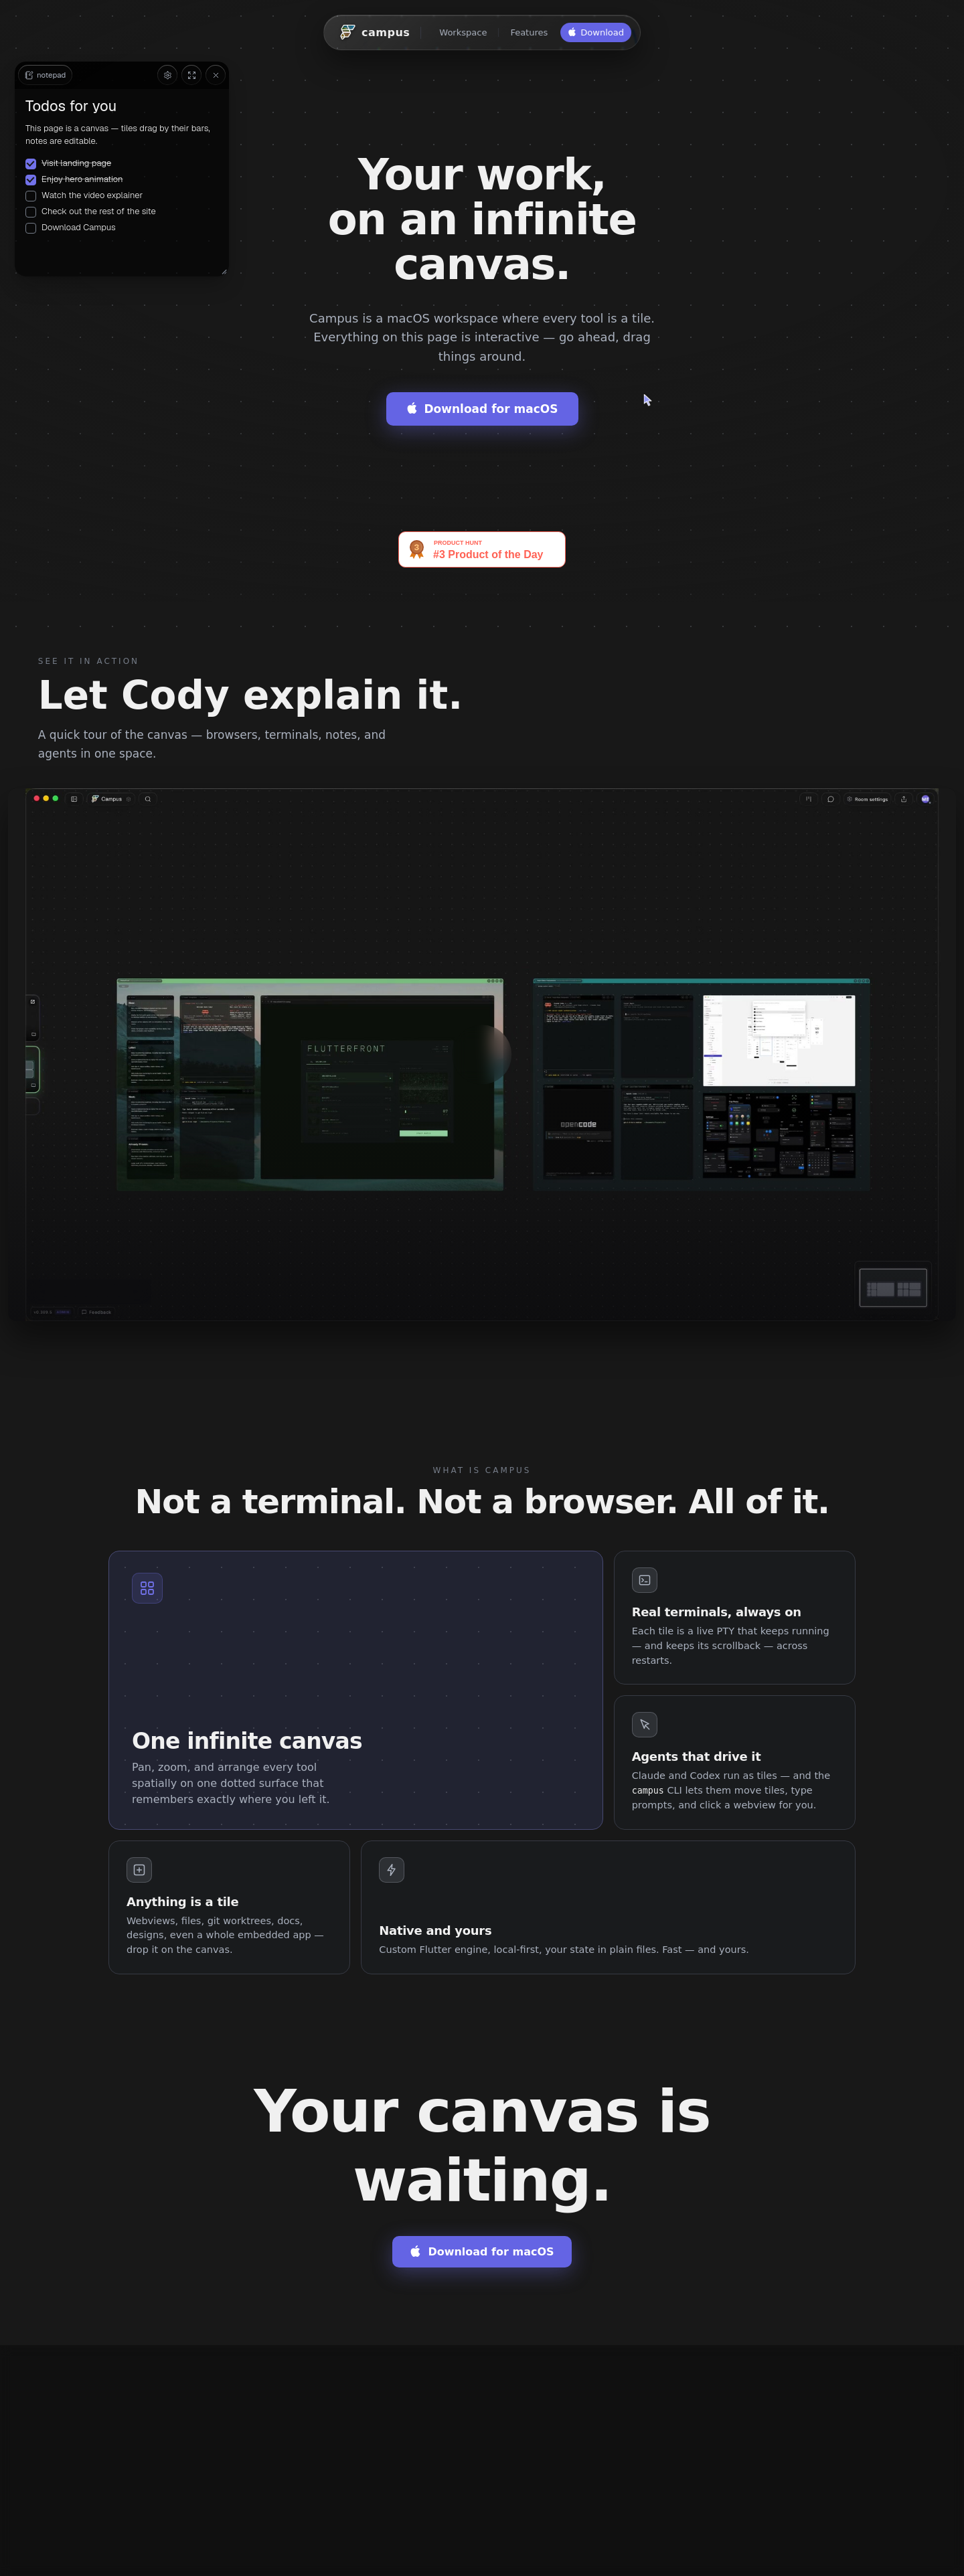Close the notepad tile
This screenshot has width=964, height=2576.
point(216,75)
